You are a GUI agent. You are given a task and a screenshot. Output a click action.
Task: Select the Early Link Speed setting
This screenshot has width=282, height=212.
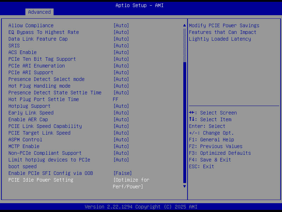[121, 112]
